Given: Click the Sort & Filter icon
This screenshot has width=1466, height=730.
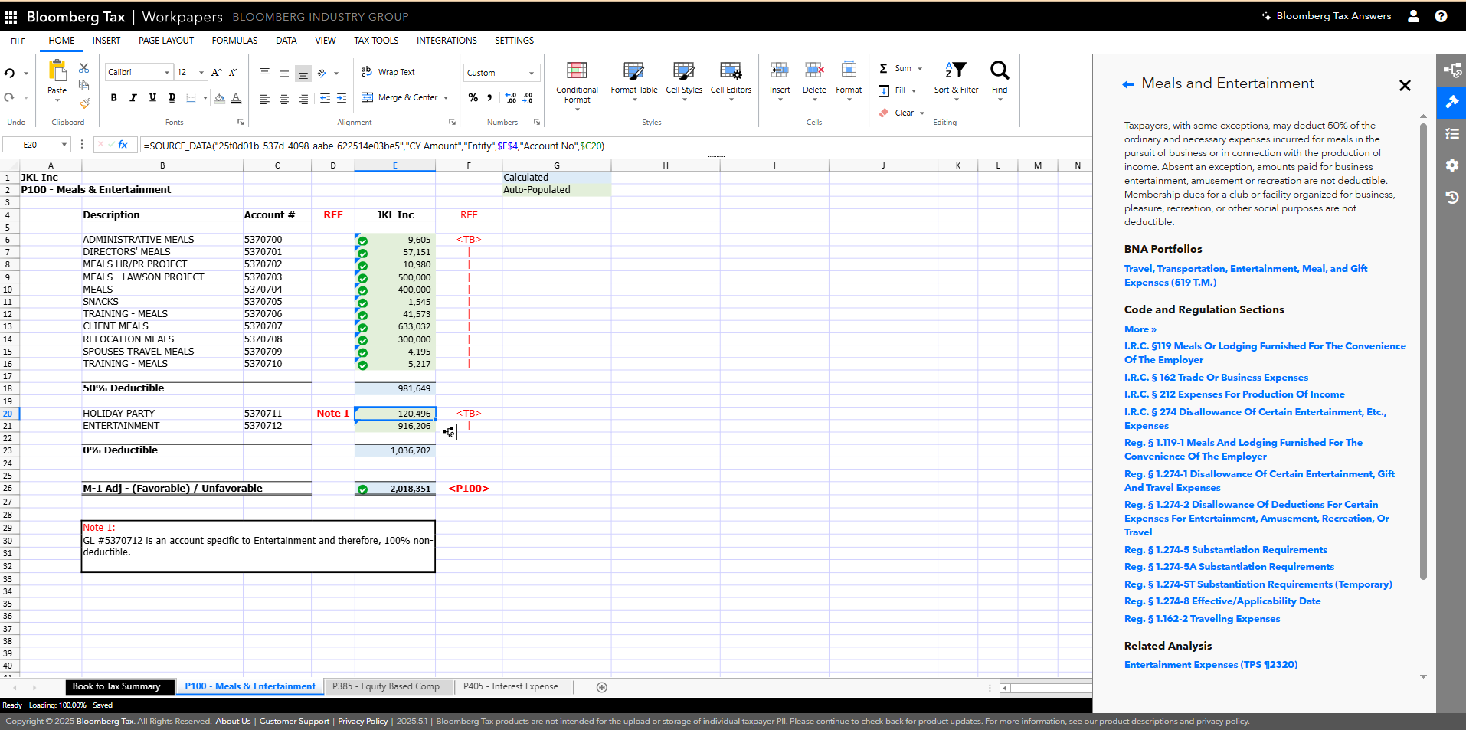Looking at the screenshot, I should (956, 78).
